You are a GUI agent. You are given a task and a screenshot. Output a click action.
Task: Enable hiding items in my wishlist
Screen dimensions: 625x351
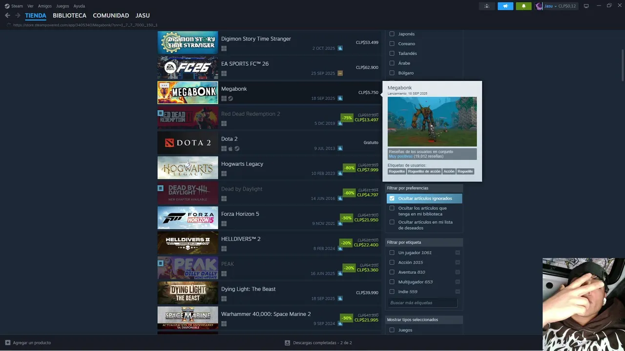tap(392, 222)
